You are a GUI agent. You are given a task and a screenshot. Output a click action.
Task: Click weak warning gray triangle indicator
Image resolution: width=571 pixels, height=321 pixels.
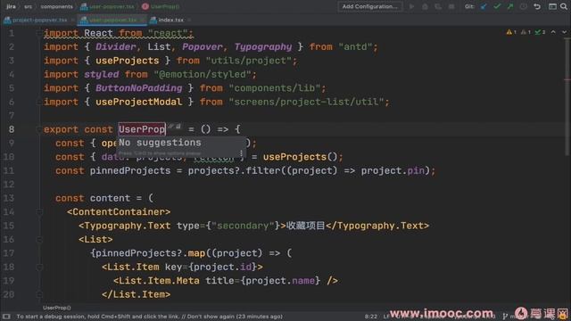[x=525, y=32]
